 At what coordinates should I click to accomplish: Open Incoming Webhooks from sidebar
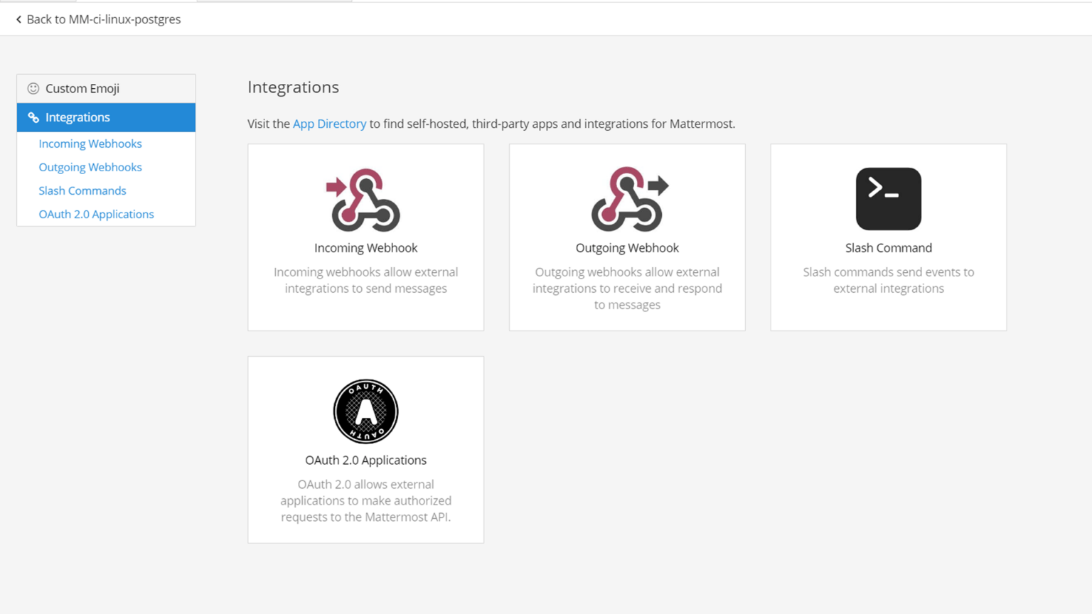[x=90, y=144]
